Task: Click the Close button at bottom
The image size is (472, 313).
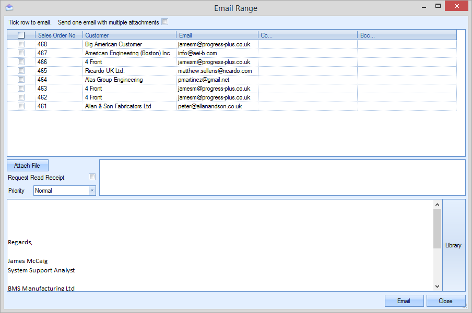Action: pos(445,301)
